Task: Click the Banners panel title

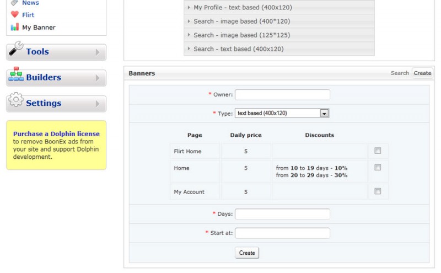Action: pos(142,73)
